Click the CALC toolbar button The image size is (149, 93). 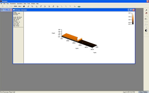[x=20, y=6]
